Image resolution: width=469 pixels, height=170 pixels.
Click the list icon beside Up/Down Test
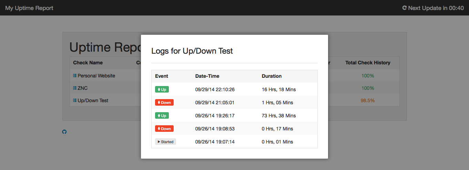(x=75, y=100)
